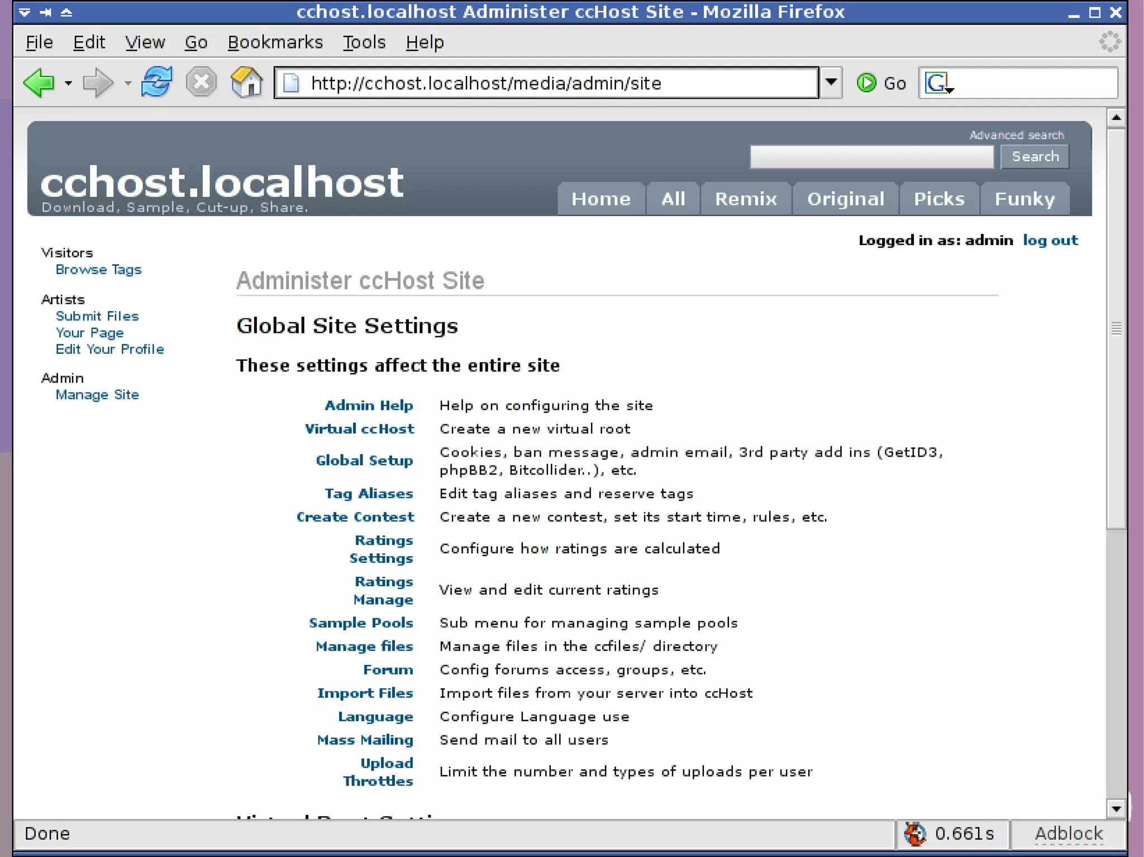
Task: Click the scrollbar down arrow
Action: (1116, 808)
